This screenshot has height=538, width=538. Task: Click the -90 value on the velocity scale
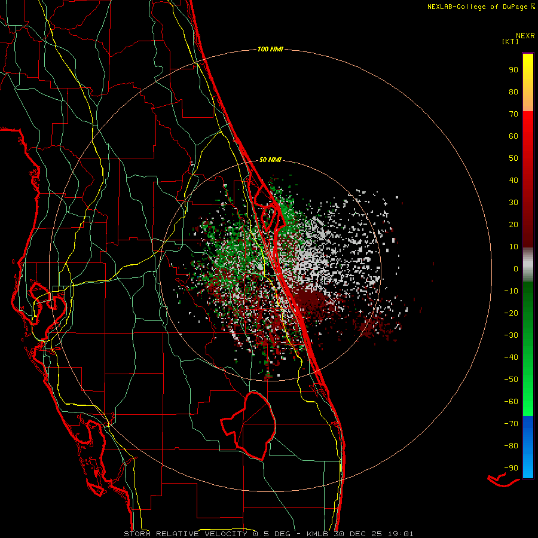coord(511,468)
